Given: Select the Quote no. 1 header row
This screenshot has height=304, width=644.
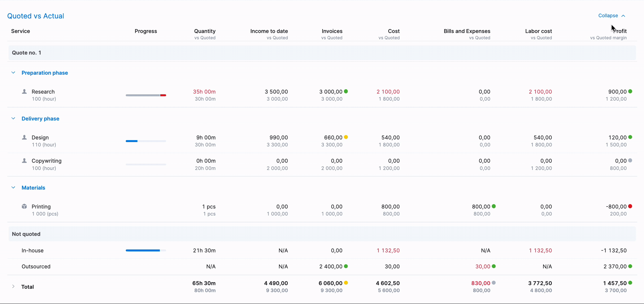Looking at the screenshot, I should [322, 53].
